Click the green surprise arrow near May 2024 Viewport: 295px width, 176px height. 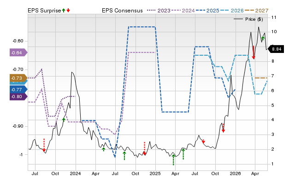click(103, 149)
